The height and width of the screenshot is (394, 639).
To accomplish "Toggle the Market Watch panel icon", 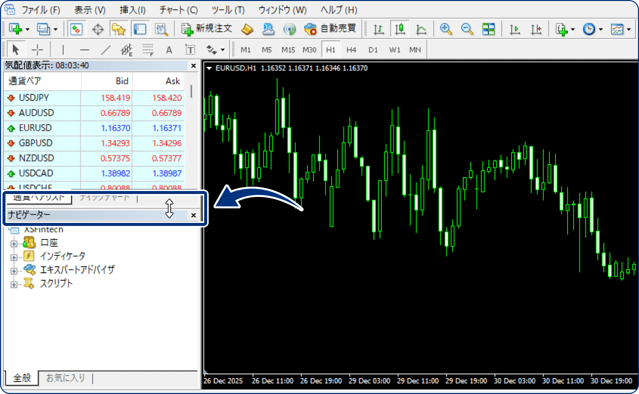I will tap(76, 29).
